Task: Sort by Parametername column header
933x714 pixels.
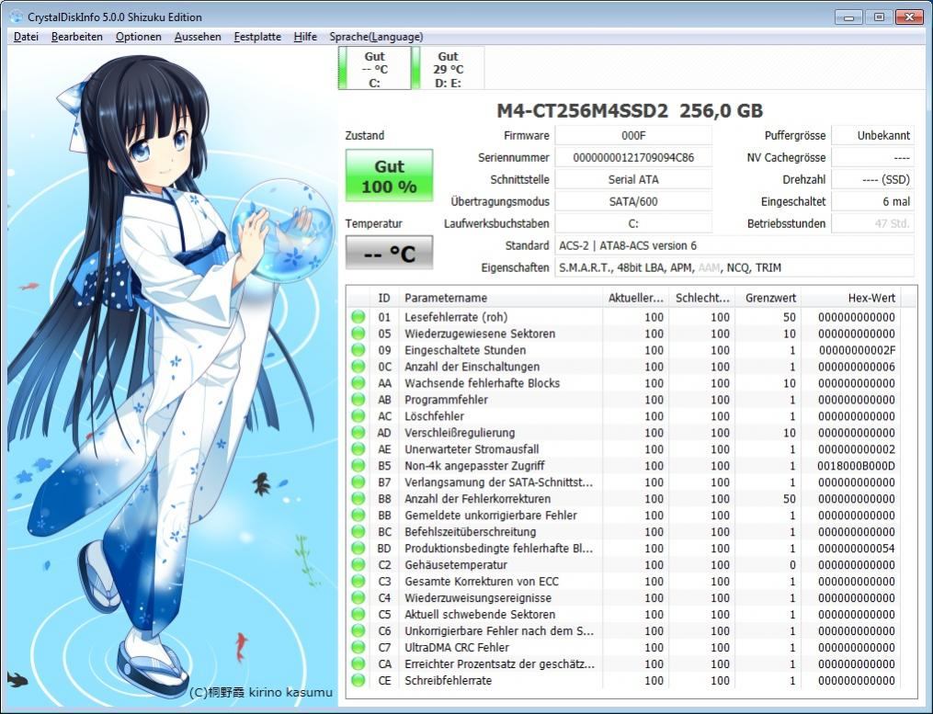Action: click(500, 298)
